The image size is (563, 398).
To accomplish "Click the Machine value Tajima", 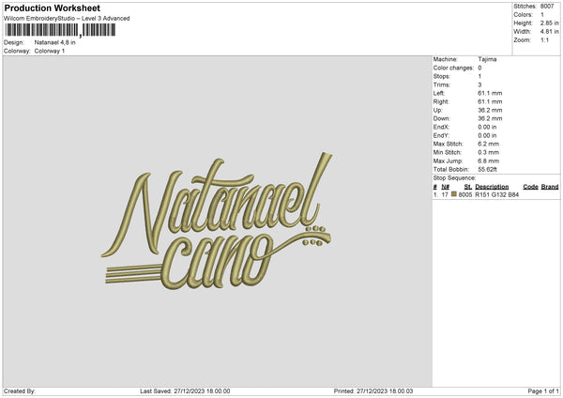I will (488, 59).
